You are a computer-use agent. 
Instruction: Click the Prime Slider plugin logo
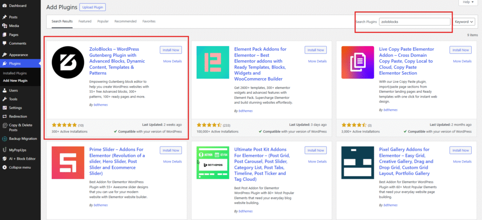click(68, 163)
